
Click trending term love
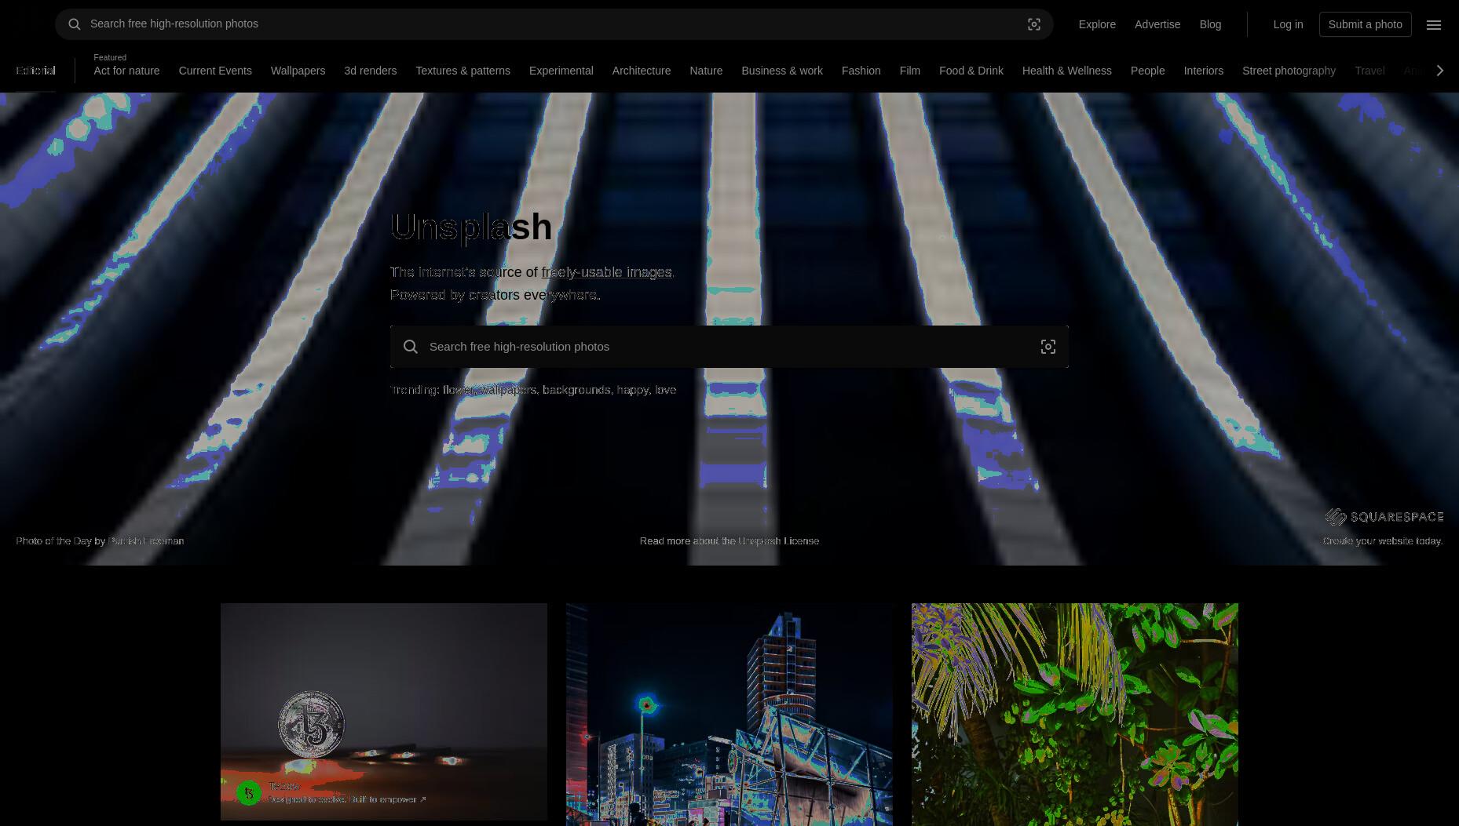(x=665, y=390)
